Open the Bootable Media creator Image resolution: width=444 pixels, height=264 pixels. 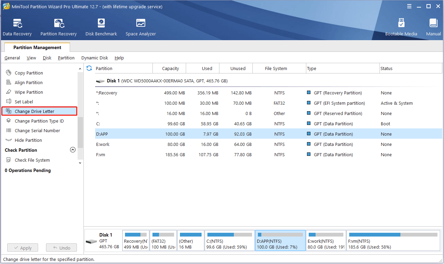coord(401,27)
